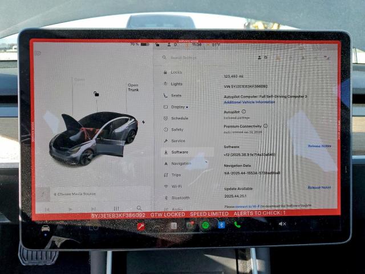Viewport: 365px width, 274px height.
Task: Open the green Phone app
Action: (x=237, y=224)
